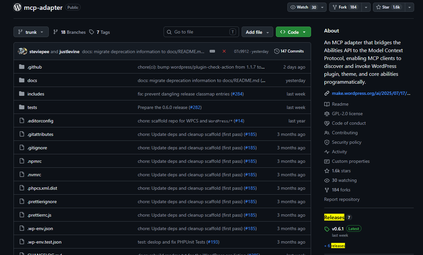Click the .prettierrc.js file icon
The height and width of the screenshot is (255, 423).
22,215
